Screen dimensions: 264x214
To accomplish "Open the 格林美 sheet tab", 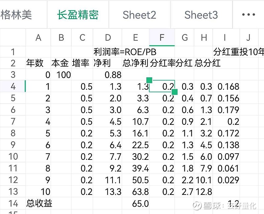I will point(16,15).
